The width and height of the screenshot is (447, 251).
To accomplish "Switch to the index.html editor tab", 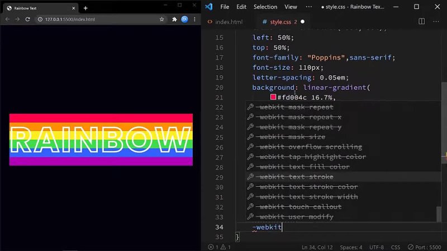I will 225,22.
